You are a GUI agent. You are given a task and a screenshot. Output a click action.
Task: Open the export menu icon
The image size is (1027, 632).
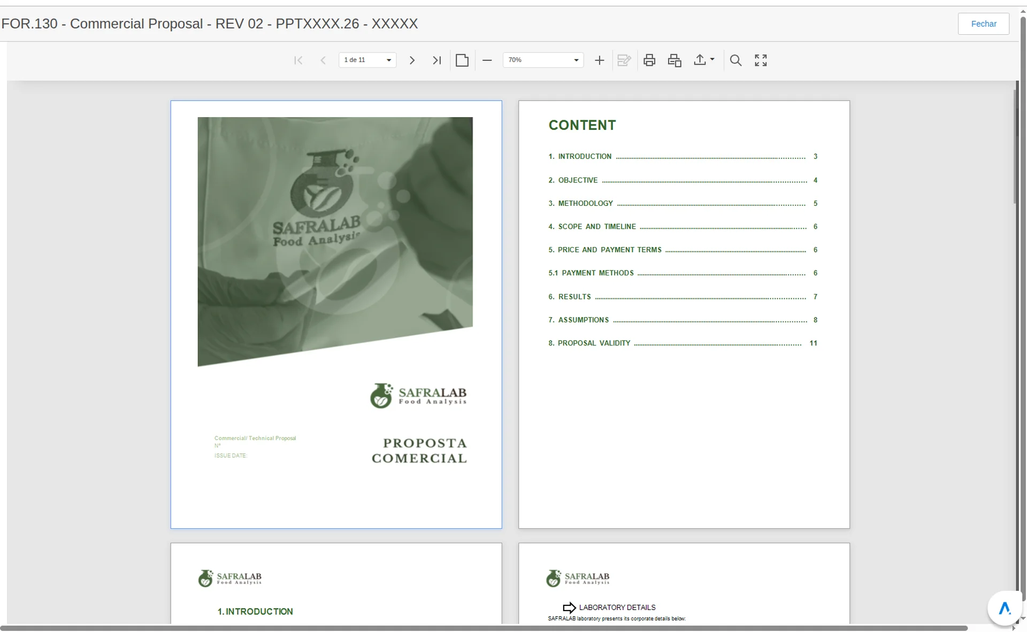point(700,60)
